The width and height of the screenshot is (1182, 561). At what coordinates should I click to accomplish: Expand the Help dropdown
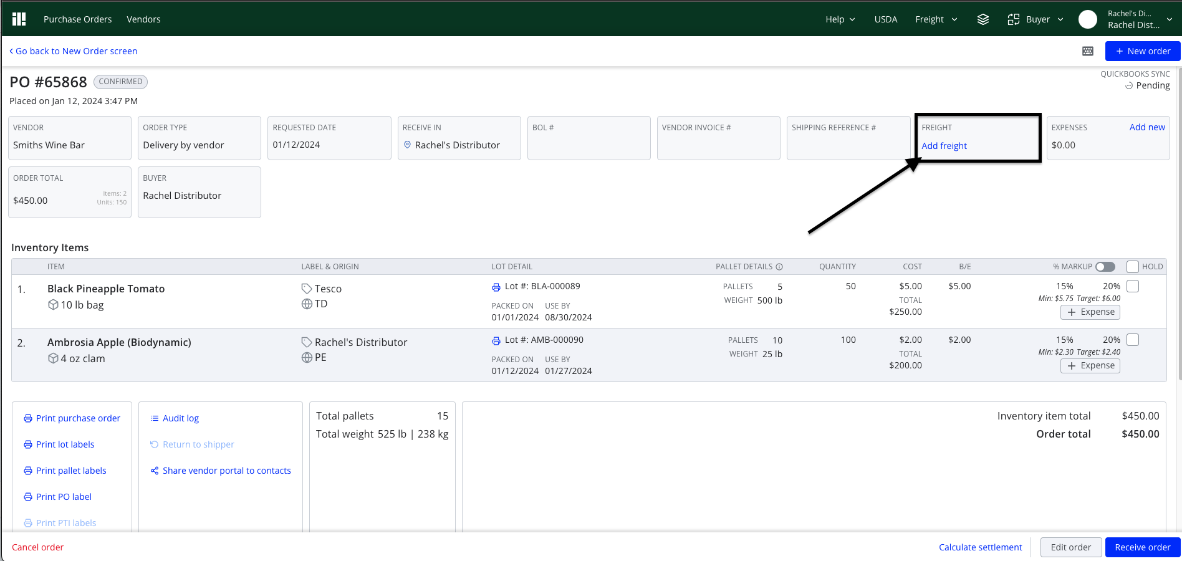coord(840,19)
